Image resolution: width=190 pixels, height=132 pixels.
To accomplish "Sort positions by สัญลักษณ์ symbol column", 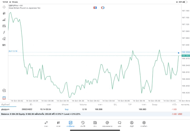I will pyautogui.click(x=5, y=105).
